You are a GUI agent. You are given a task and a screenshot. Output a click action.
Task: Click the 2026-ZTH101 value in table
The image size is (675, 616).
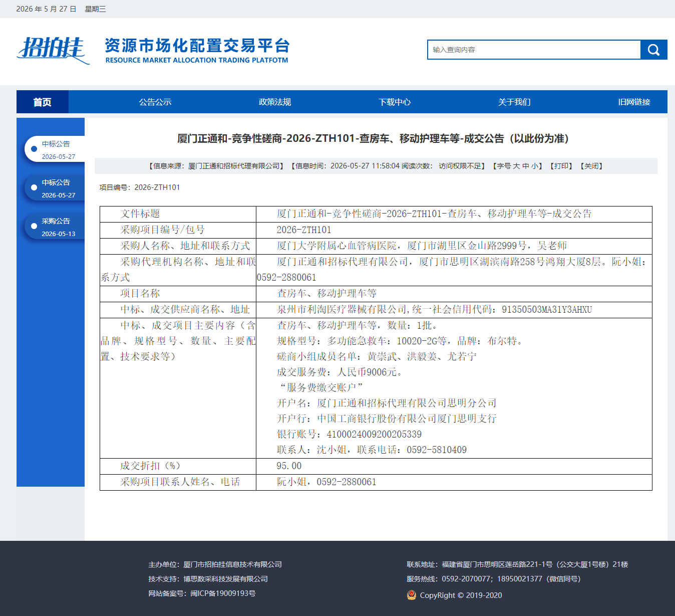304,230
